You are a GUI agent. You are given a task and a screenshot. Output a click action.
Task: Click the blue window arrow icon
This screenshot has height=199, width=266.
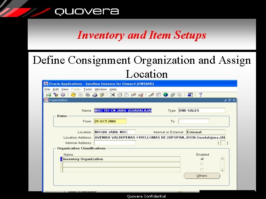tap(190, 95)
